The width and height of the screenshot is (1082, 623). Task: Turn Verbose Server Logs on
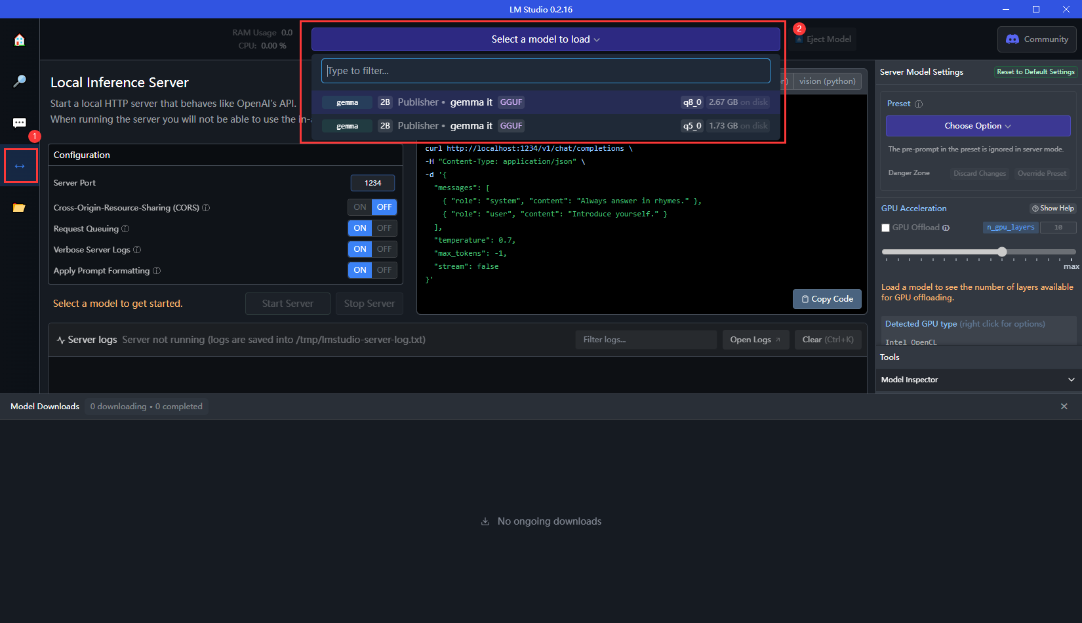point(360,249)
